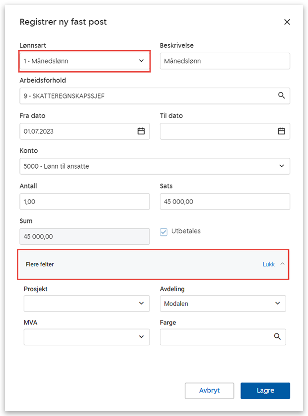The image size is (308, 416).
Task: Click the Sats input field
Action: [x=225, y=202]
